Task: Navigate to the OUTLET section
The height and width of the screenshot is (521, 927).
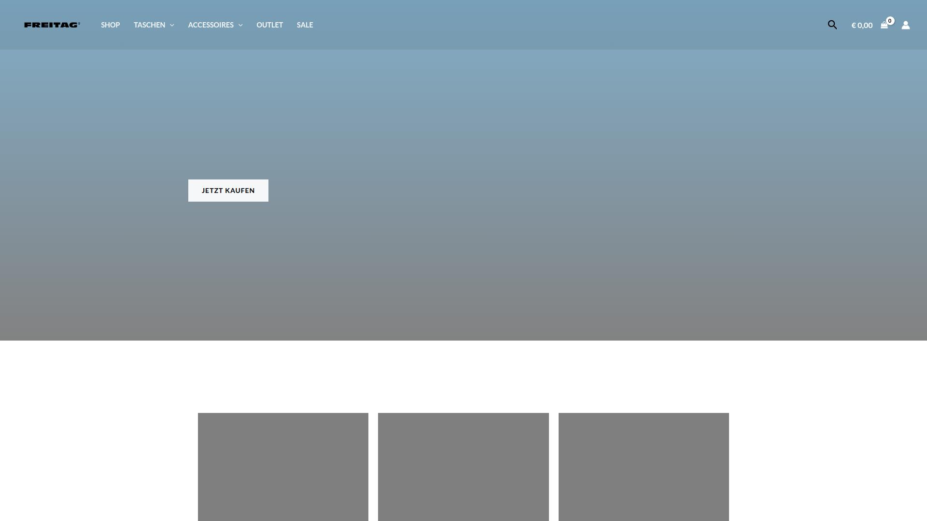Action: pos(269,25)
